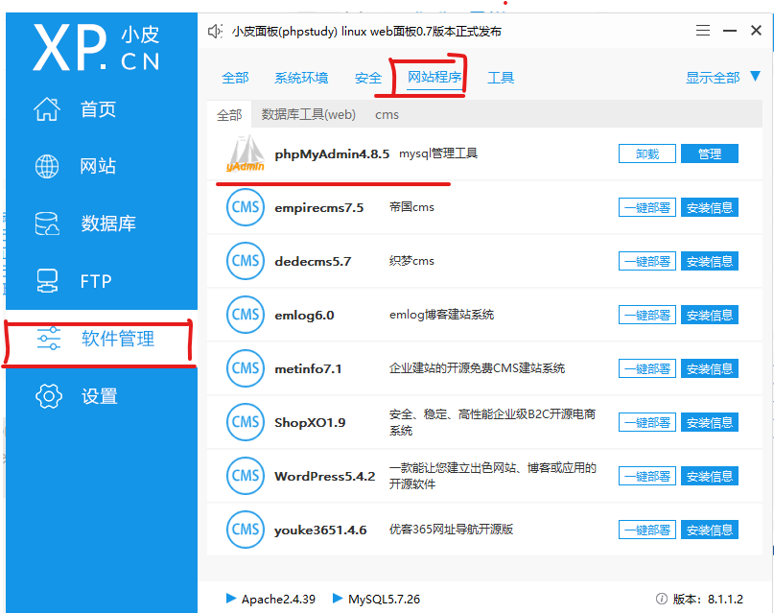This screenshot has height=613, width=774.
Task: Open 网站 in sidebar
Action: (x=98, y=166)
